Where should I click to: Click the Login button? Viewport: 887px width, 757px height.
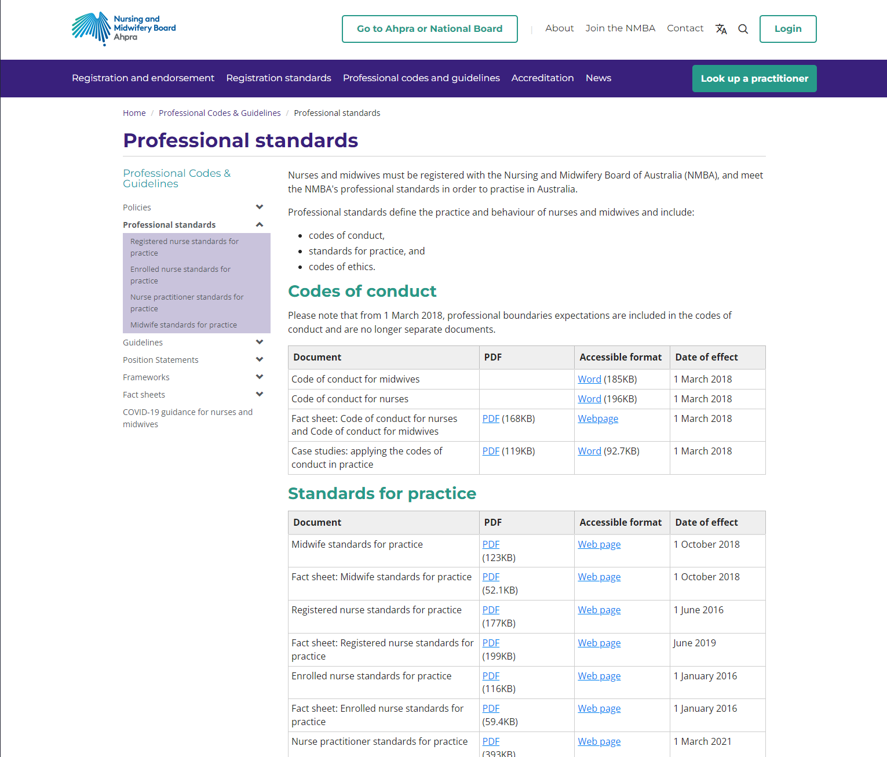[787, 29]
